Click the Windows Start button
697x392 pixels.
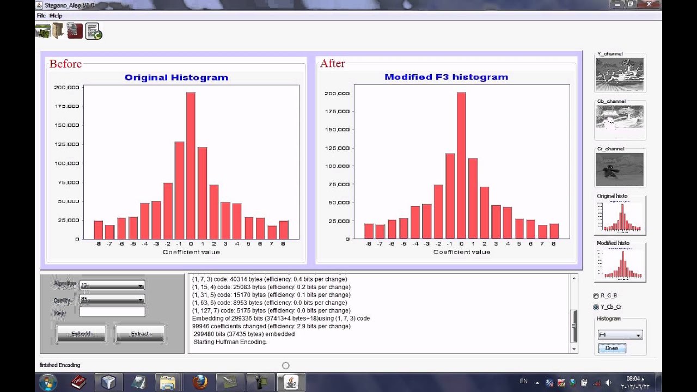click(47, 382)
